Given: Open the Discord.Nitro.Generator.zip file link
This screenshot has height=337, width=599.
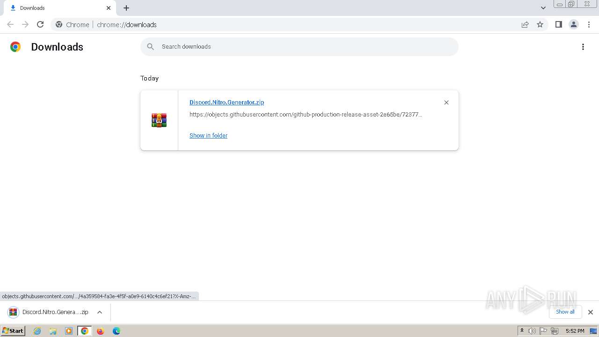Looking at the screenshot, I should pos(226,102).
